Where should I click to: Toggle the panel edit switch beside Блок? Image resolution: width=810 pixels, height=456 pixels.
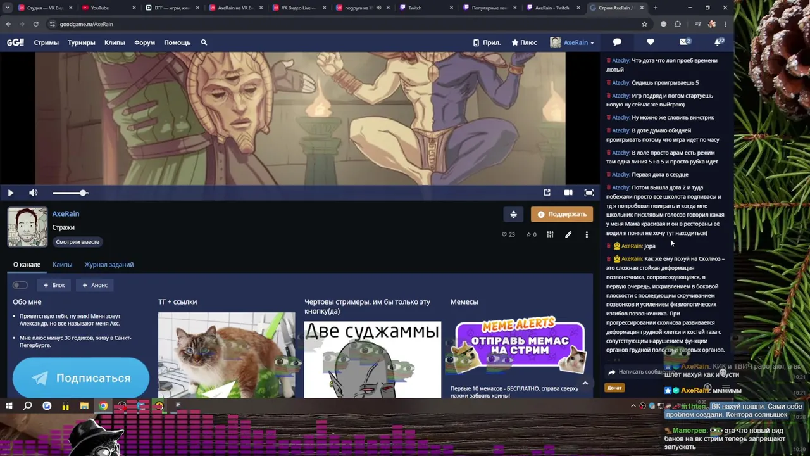[x=20, y=285]
